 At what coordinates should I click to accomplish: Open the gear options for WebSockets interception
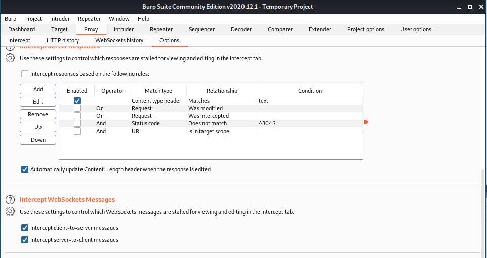[x=10, y=212]
